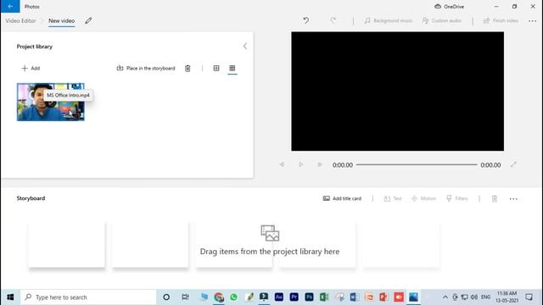The width and height of the screenshot is (543, 305).
Task: Open Photoshop from the taskbar
Action: coord(309,297)
